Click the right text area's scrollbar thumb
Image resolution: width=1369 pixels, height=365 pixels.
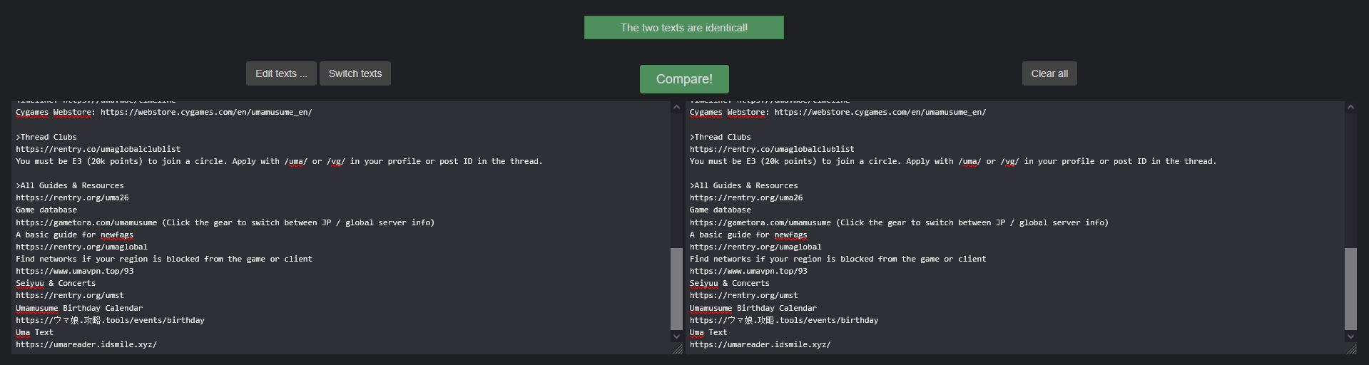[1350, 289]
